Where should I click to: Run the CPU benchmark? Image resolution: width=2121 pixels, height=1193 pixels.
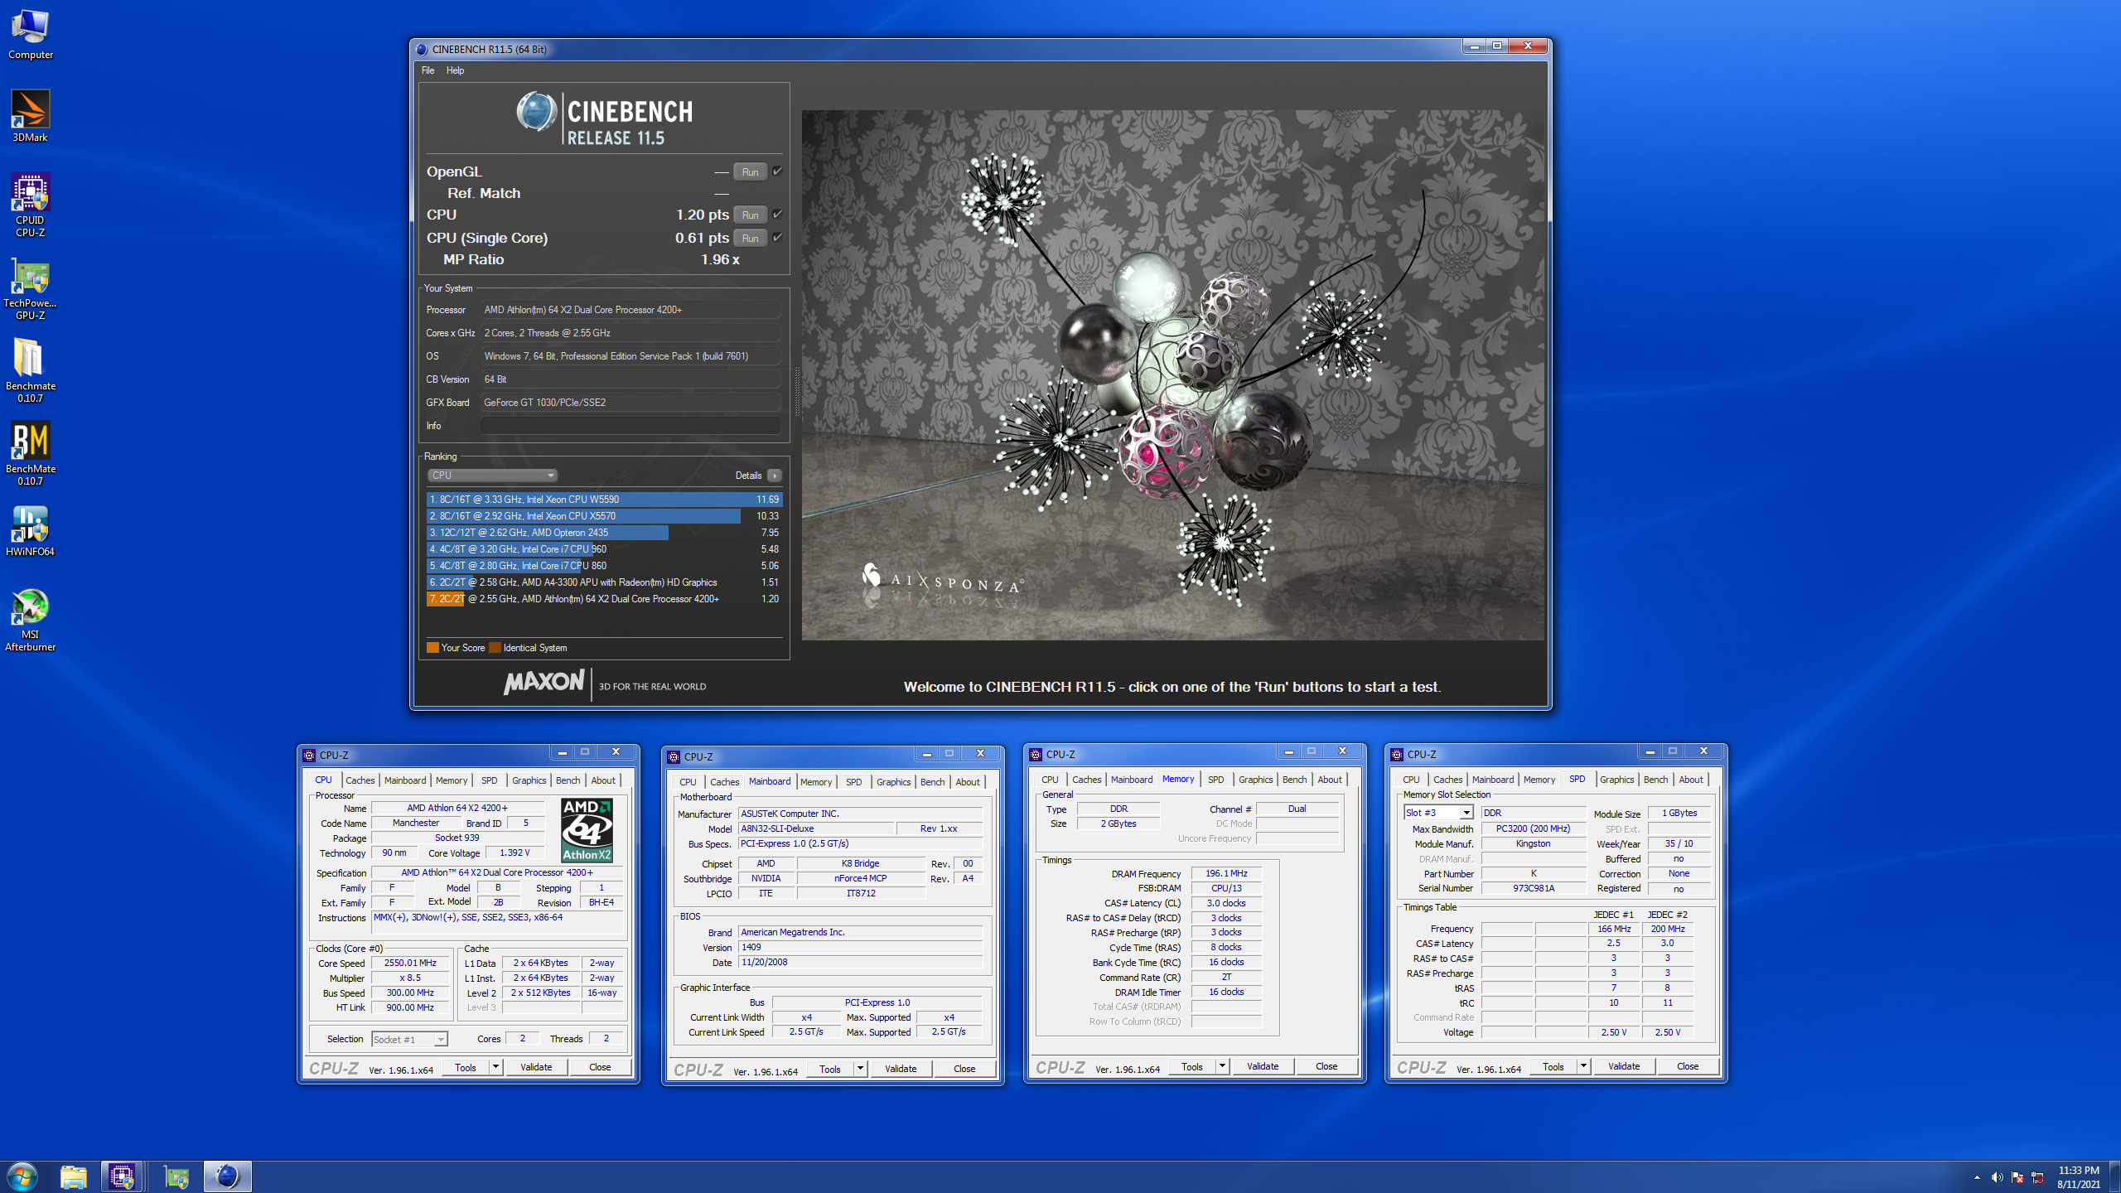click(x=750, y=215)
